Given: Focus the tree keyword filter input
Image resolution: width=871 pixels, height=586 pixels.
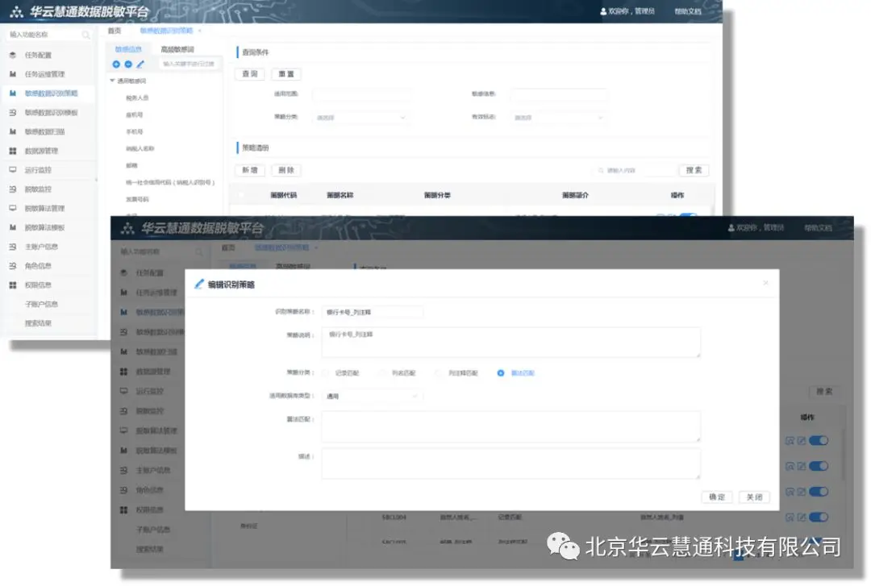Looking at the screenshot, I should point(189,64).
